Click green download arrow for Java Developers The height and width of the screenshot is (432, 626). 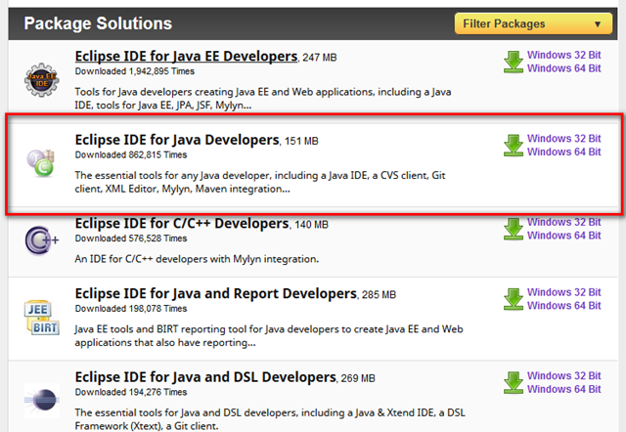click(513, 145)
